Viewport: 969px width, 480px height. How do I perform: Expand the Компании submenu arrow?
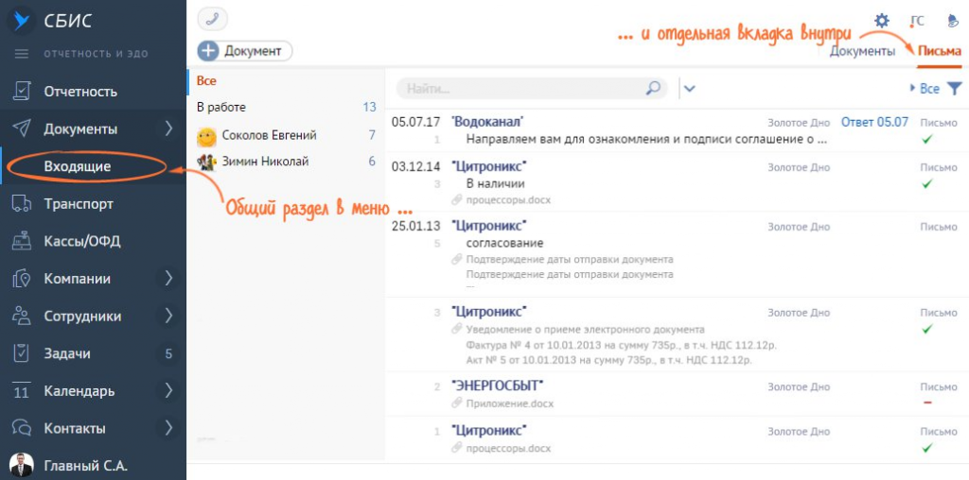(168, 279)
